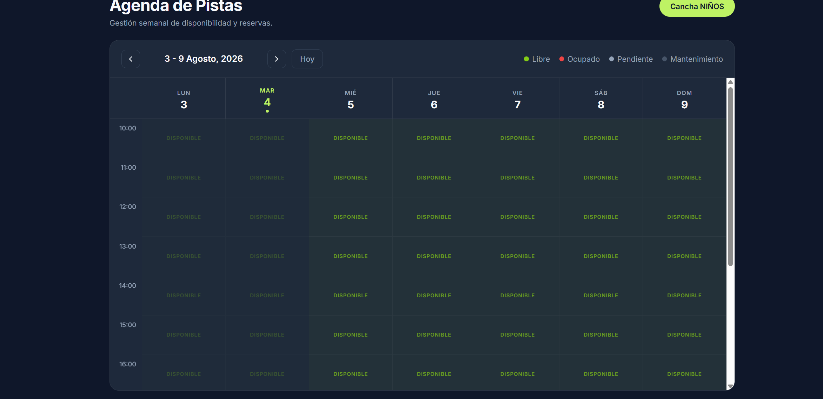Book the Wednesday 15:00 Disponible slot

(351, 335)
